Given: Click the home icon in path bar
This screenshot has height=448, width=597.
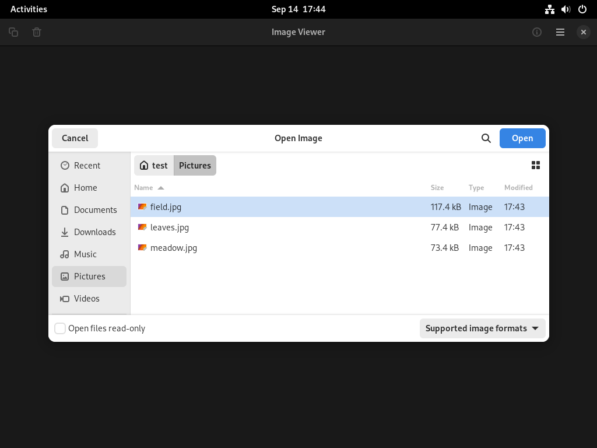Looking at the screenshot, I should (x=144, y=165).
